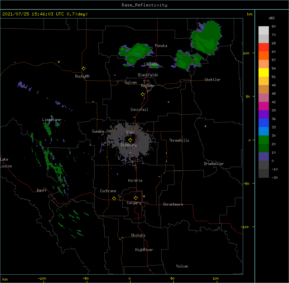Click the 'Olds' town label

(x=130, y=132)
